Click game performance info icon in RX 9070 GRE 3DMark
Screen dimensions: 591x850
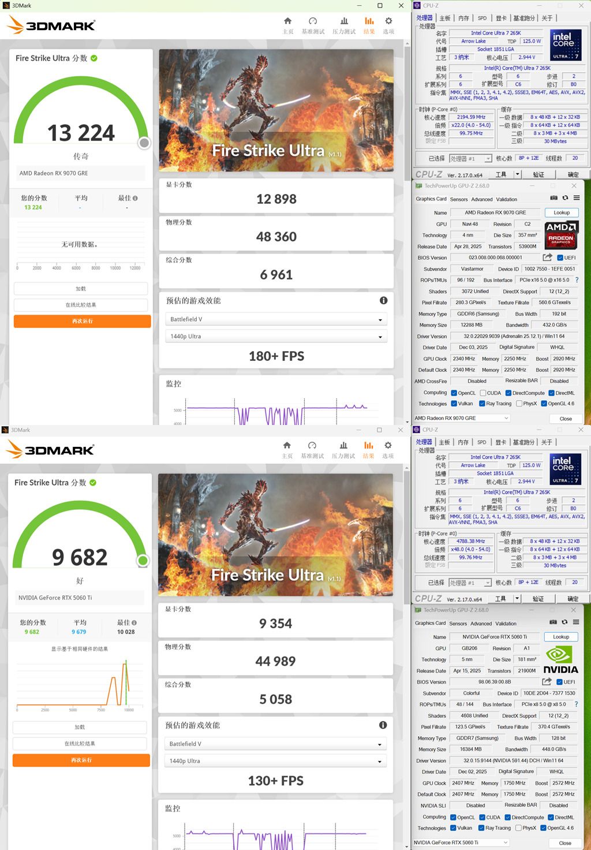(x=383, y=301)
